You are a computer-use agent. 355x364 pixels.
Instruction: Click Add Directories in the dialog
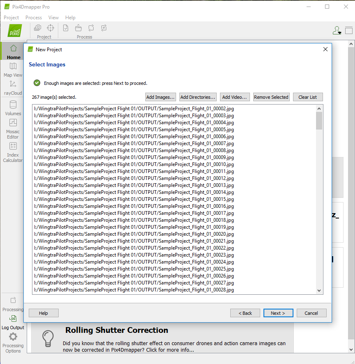(197, 97)
